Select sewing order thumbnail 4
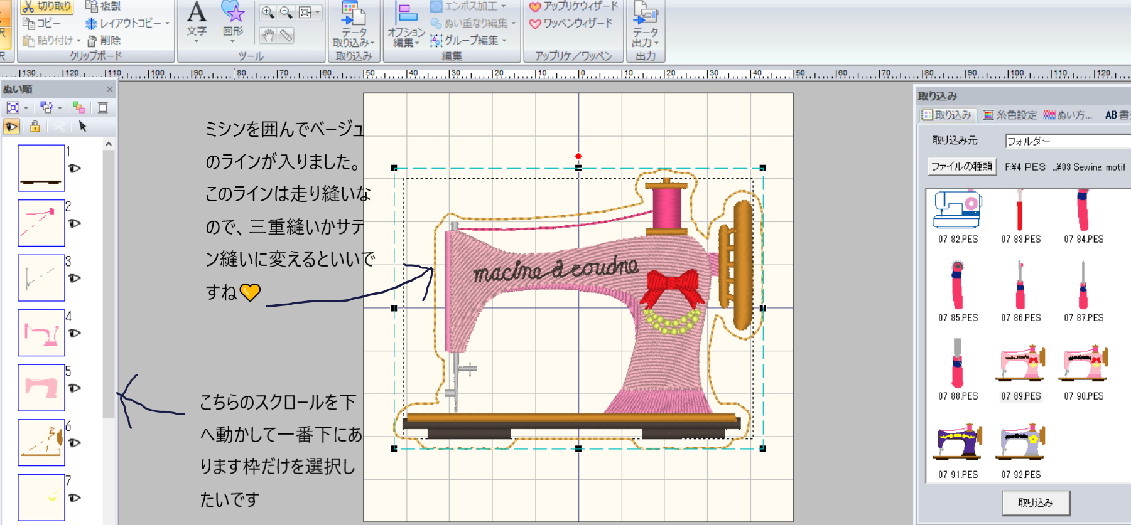The width and height of the screenshot is (1131, 525). click(41, 333)
